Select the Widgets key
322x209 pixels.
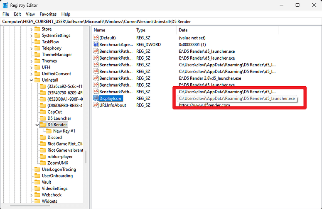click(49, 201)
